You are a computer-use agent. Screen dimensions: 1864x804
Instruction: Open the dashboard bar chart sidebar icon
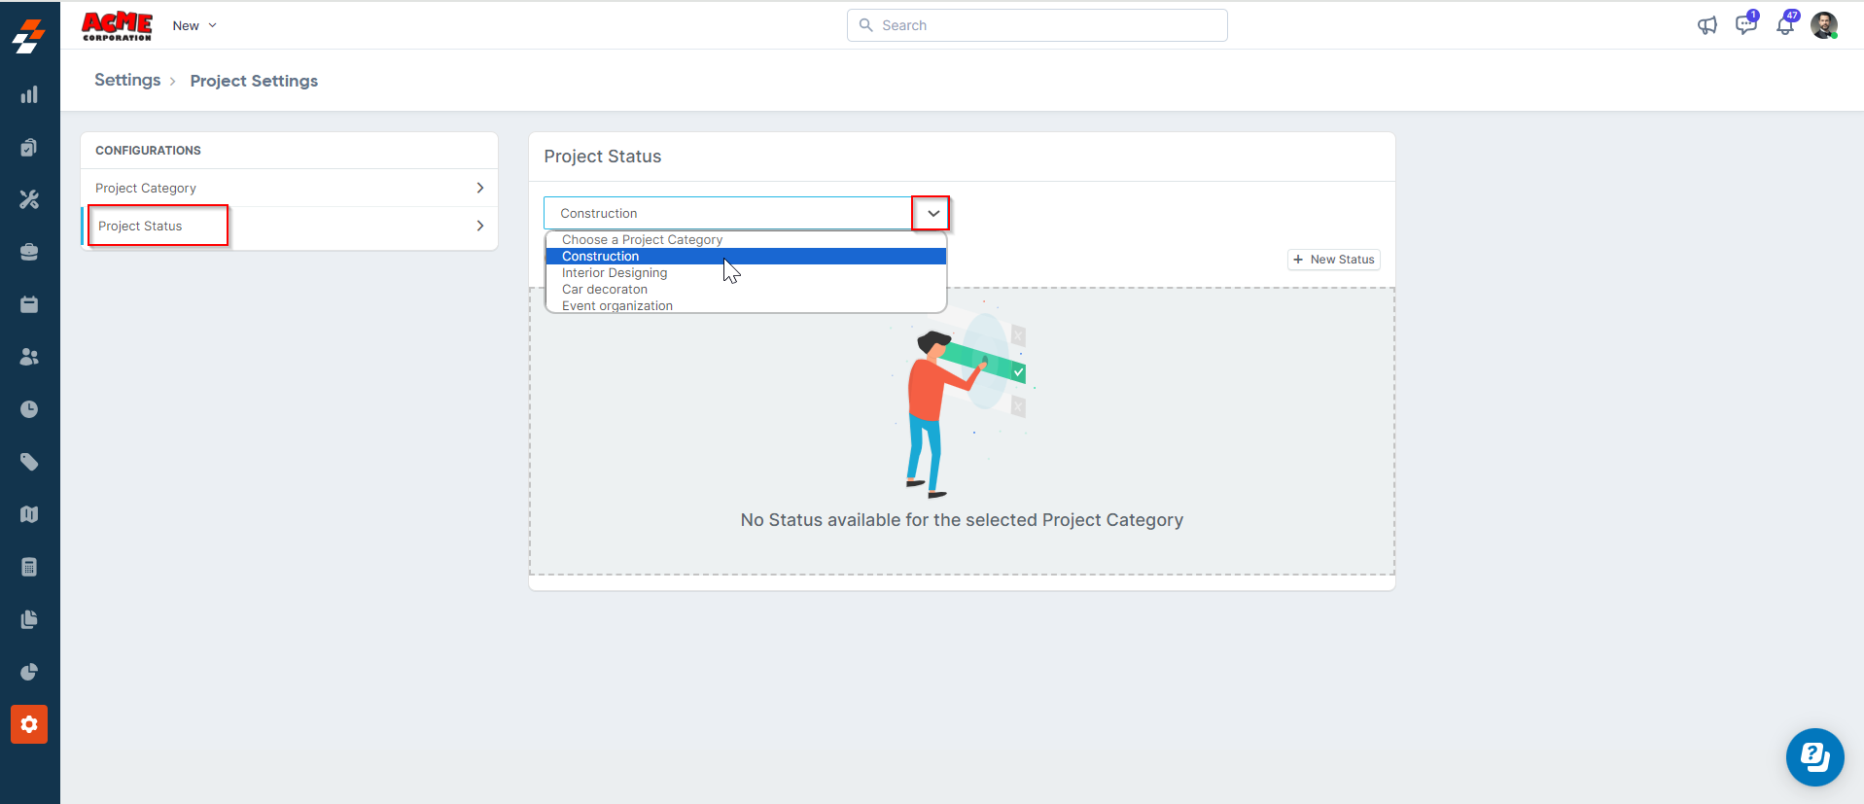click(29, 94)
